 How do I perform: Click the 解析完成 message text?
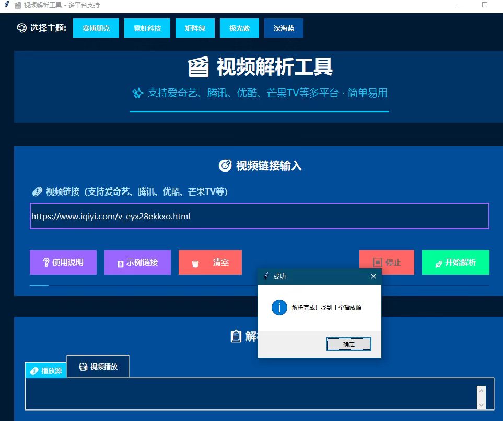click(326, 308)
